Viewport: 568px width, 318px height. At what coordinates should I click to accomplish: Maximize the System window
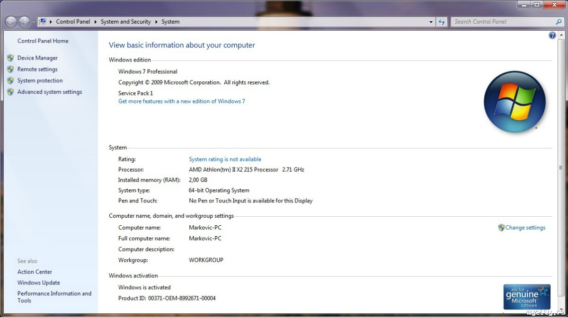[x=536, y=5]
